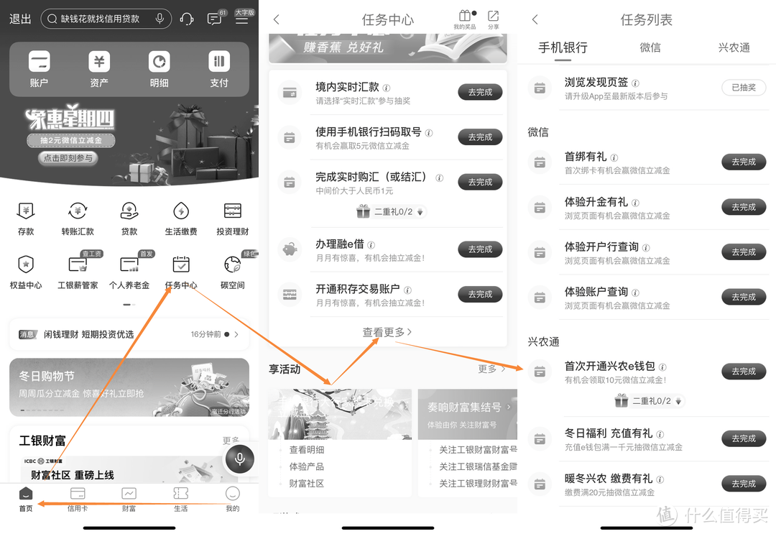This screenshot has height=534, width=776.
Task: Tap 去完成 for 体验开户行查询
Action: pos(744,252)
